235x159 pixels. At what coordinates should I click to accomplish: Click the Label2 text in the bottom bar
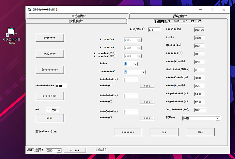click(101, 150)
